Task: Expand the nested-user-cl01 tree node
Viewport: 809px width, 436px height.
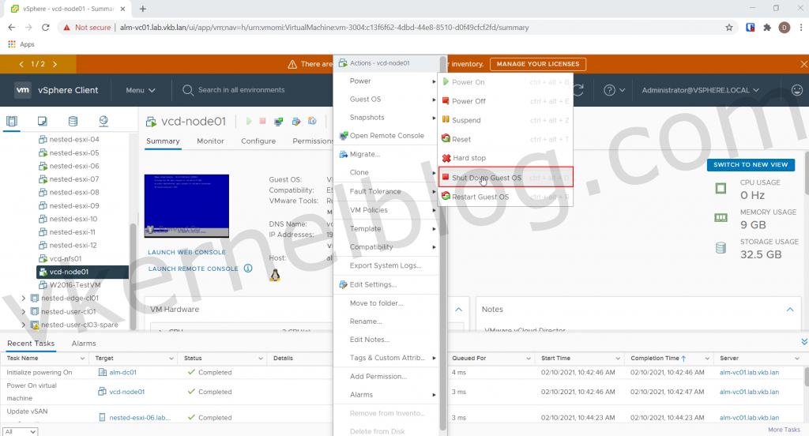Action: [24, 311]
